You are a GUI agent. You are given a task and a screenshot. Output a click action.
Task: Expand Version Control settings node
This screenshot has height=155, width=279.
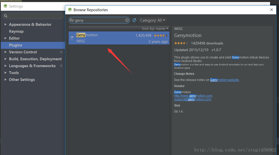pyautogui.click(x=6, y=52)
